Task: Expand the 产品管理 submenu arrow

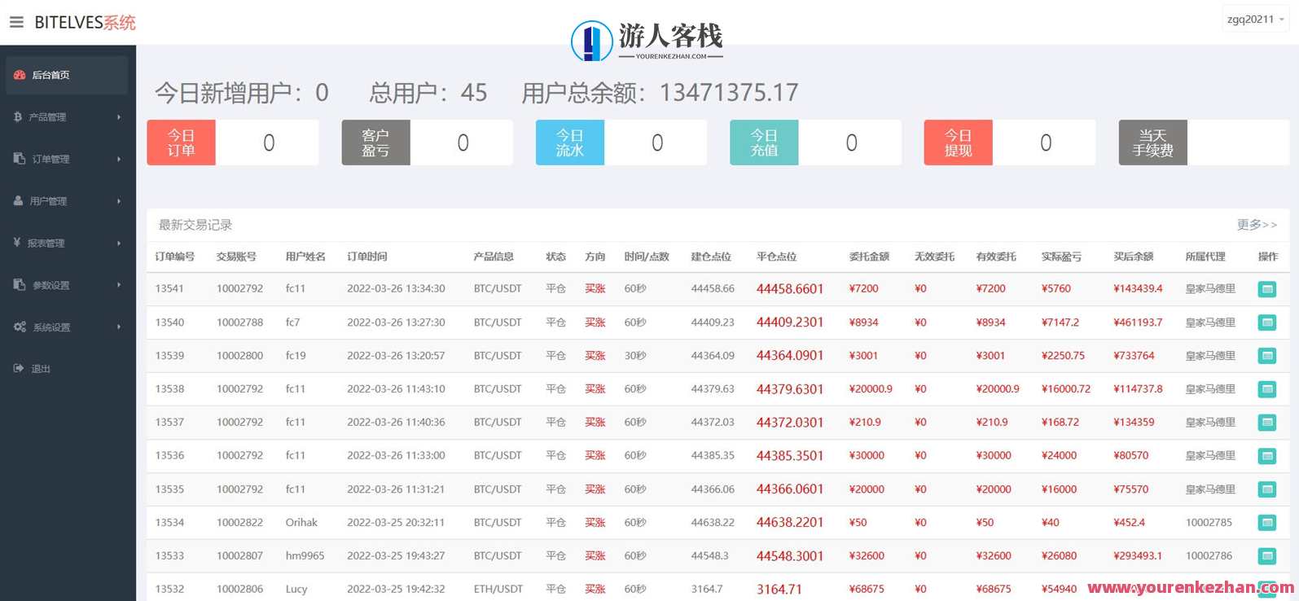Action: 119,117
